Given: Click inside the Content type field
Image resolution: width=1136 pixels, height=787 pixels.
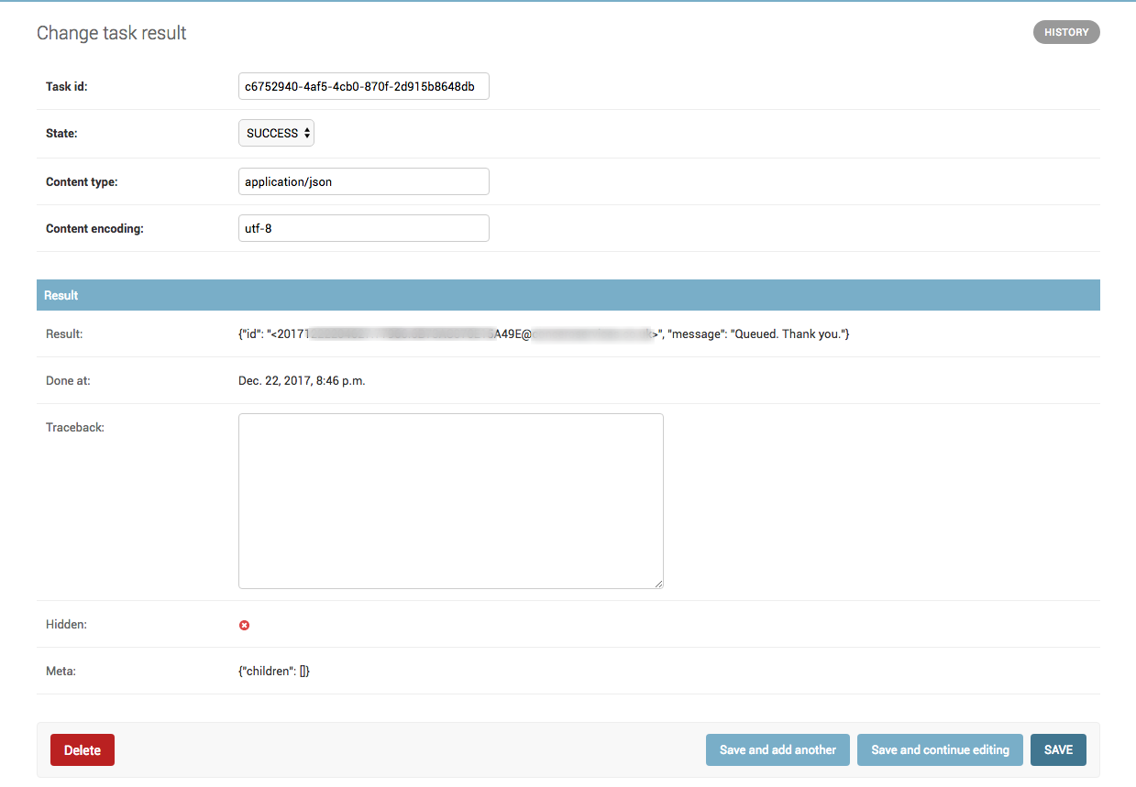Looking at the screenshot, I should tap(363, 180).
